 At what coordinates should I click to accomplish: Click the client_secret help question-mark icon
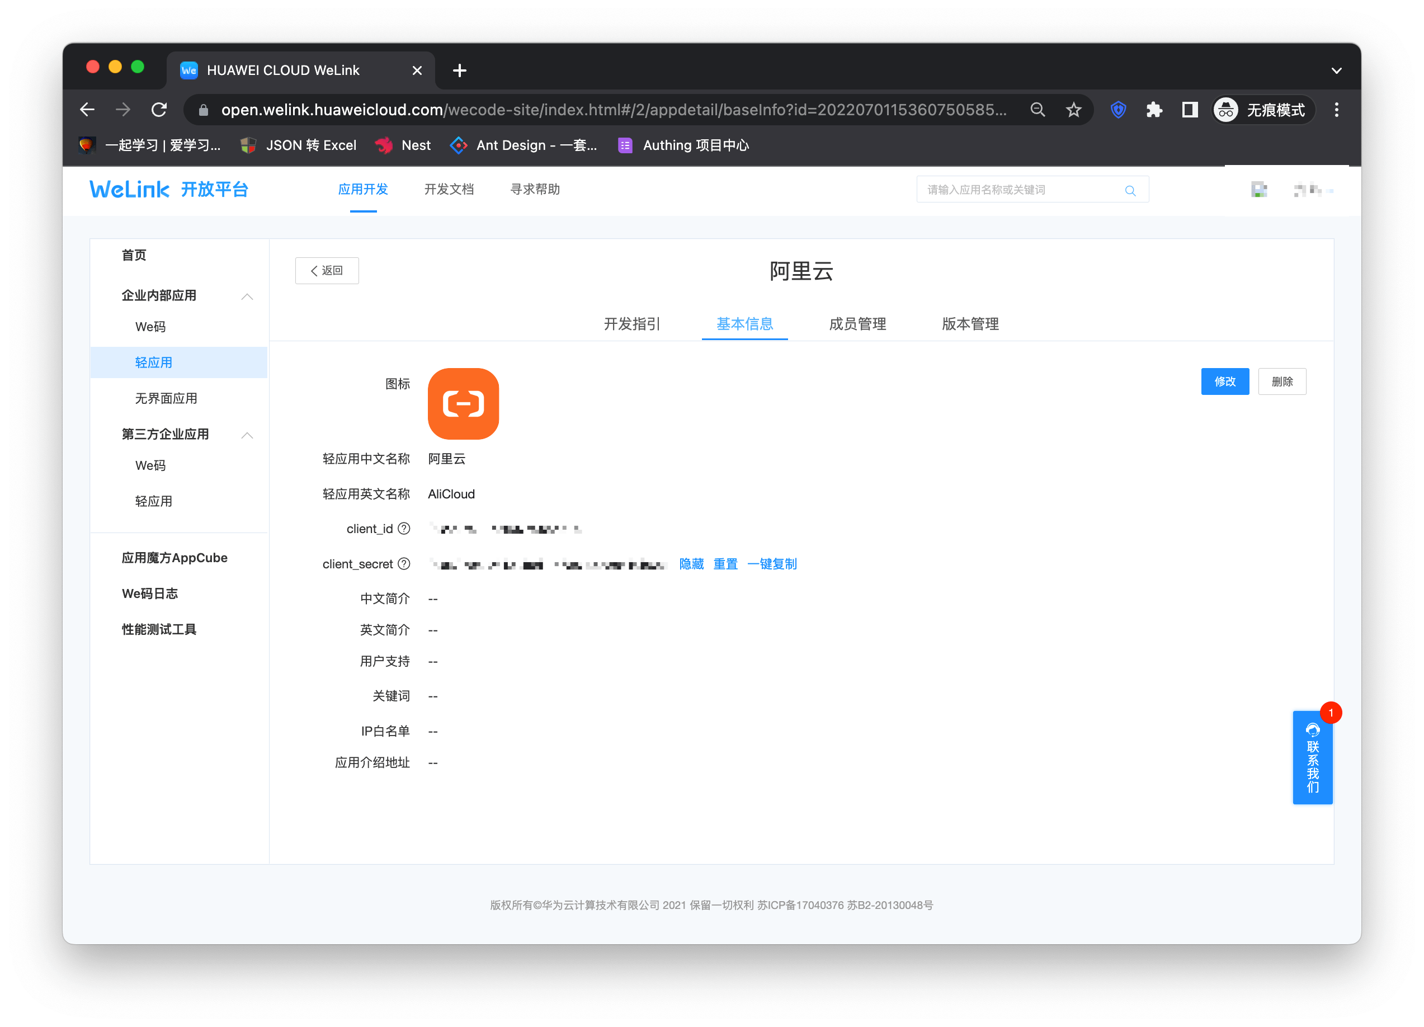tap(404, 564)
